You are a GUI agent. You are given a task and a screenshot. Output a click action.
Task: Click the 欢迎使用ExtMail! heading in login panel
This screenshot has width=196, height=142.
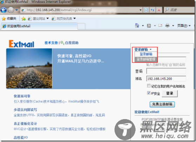tap(147, 112)
